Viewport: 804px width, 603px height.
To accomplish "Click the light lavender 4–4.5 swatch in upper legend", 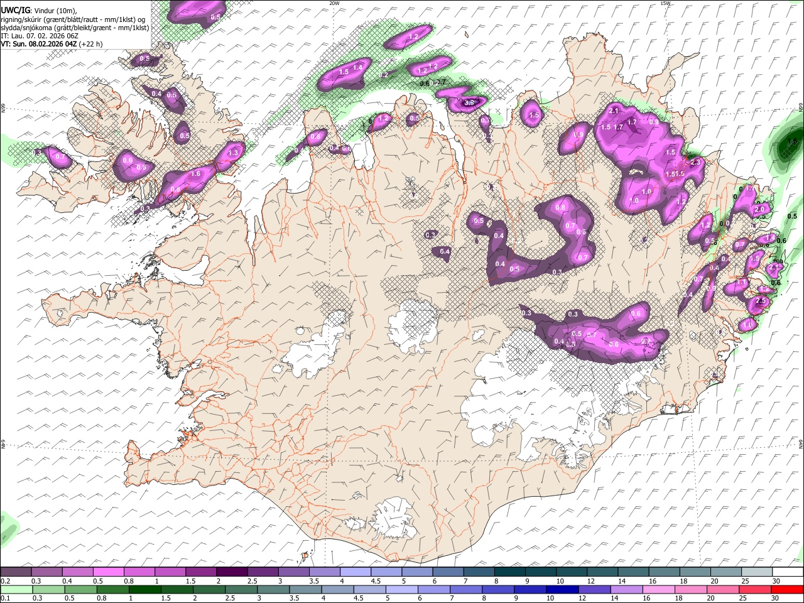I will pos(356,572).
